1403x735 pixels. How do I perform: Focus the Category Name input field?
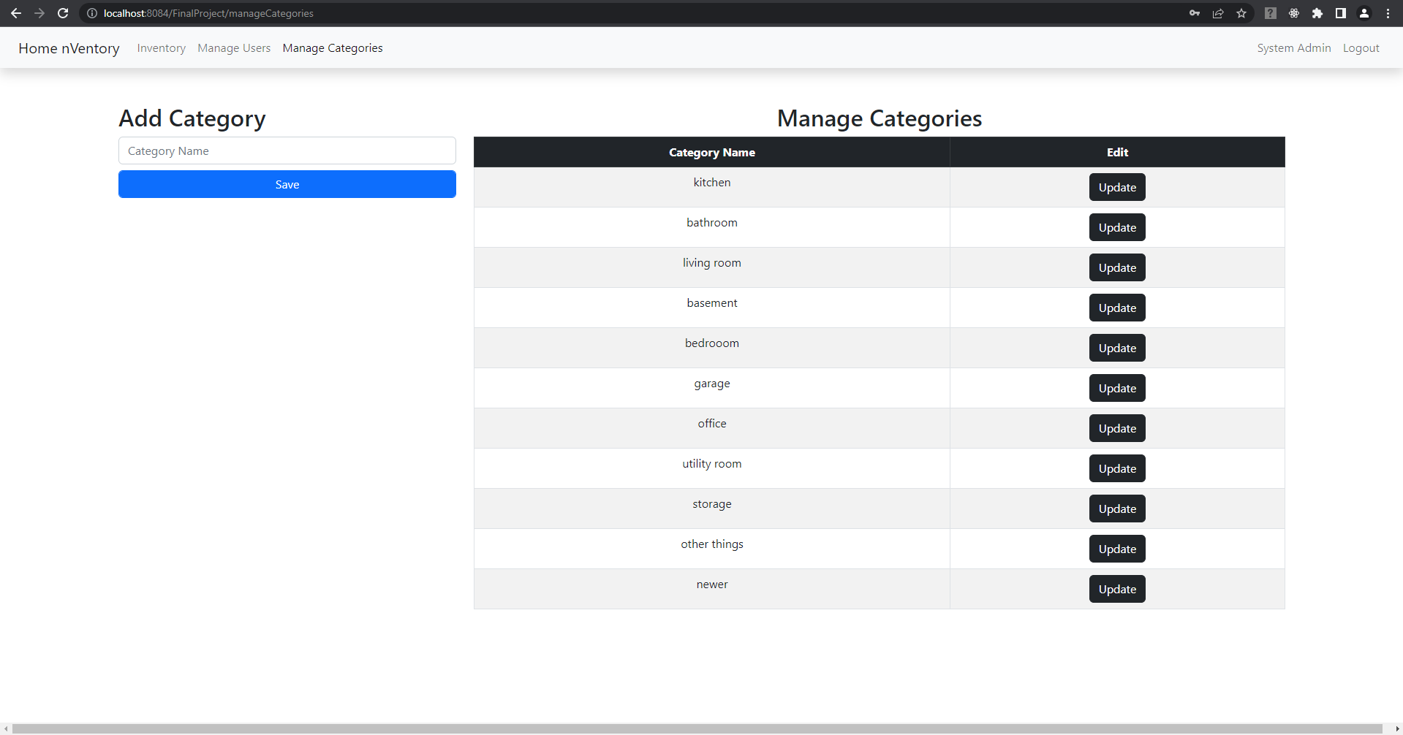point(287,151)
